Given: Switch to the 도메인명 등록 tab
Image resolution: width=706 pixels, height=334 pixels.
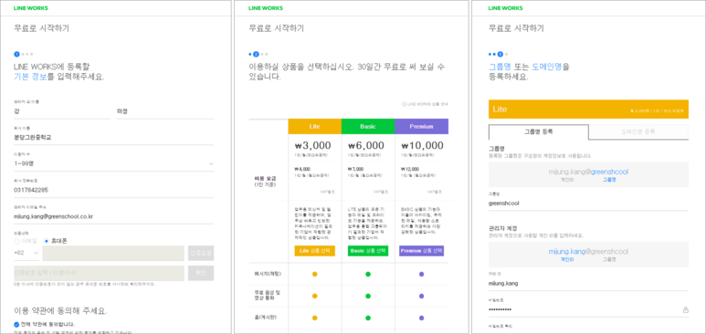Looking at the screenshot, I should point(638,132).
